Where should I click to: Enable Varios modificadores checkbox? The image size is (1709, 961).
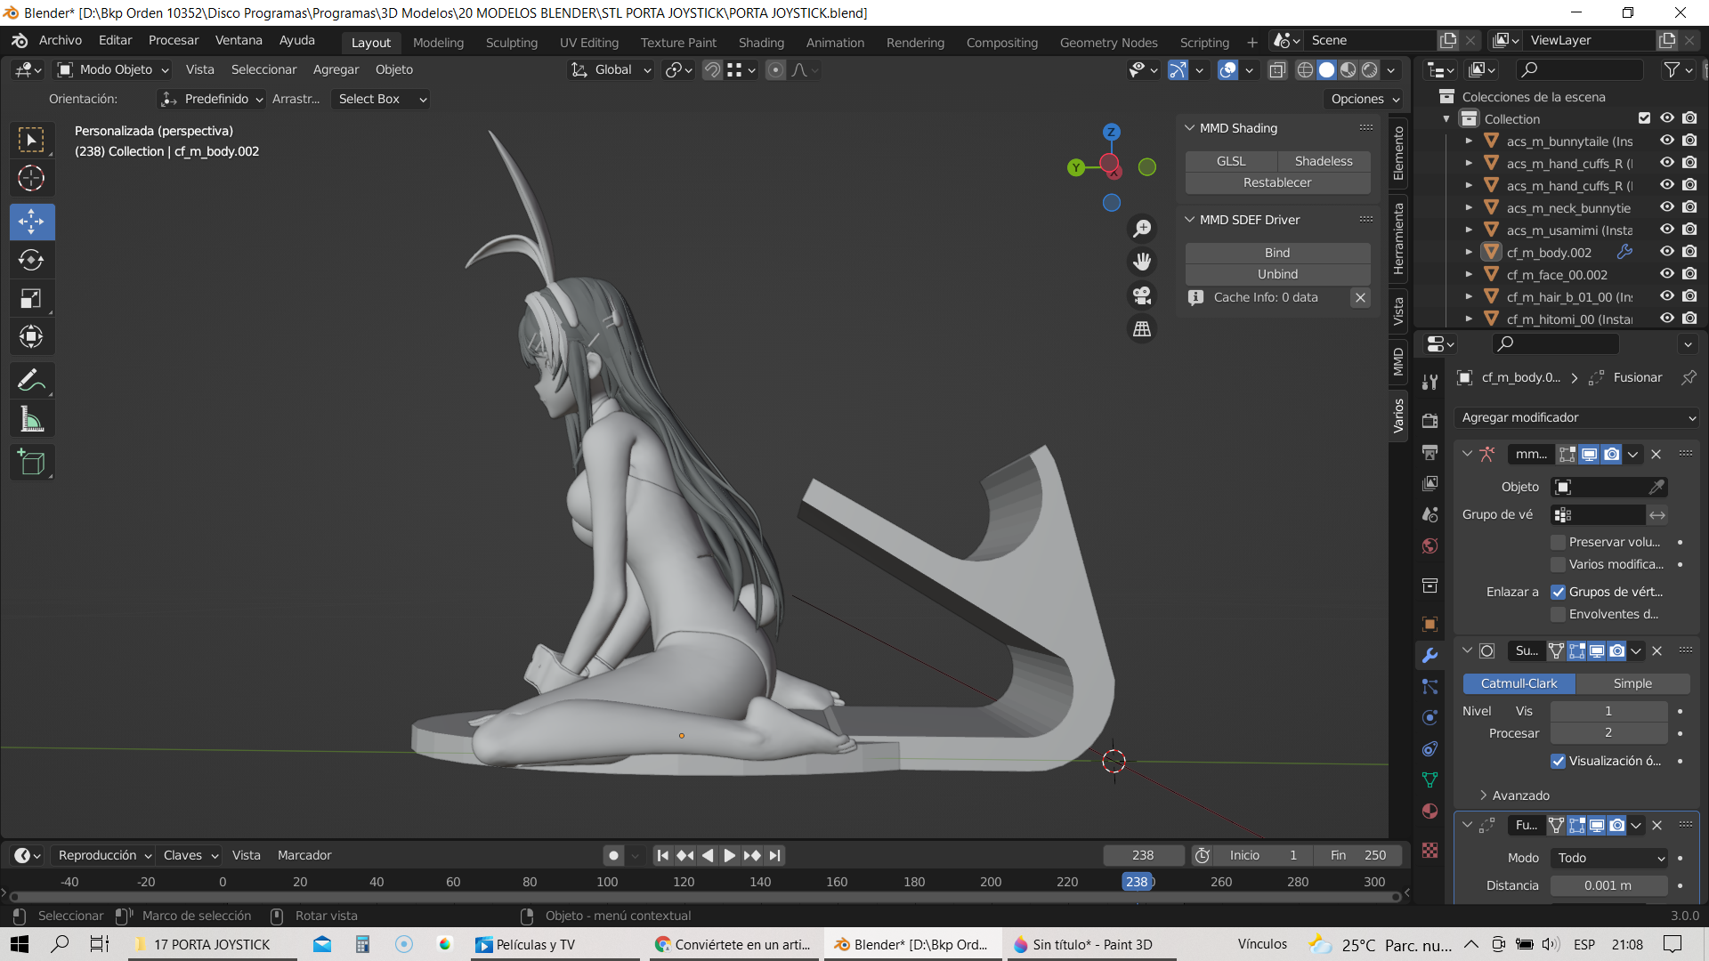(1558, 564)
